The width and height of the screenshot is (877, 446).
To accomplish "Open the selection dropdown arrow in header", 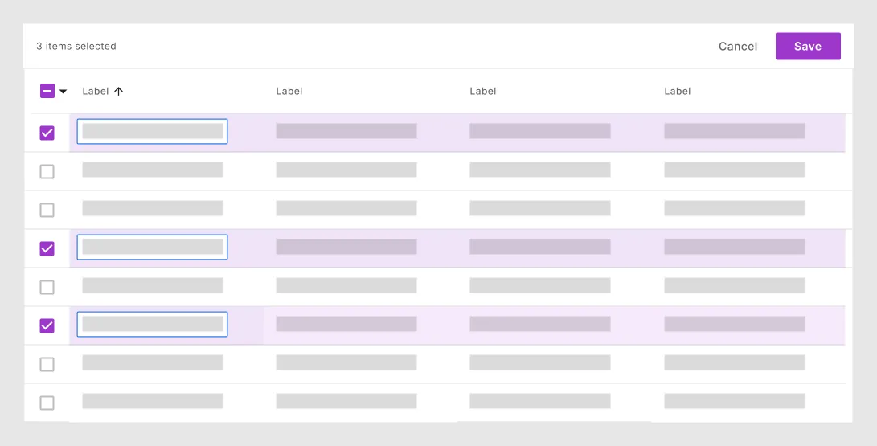I will [64, 92].
